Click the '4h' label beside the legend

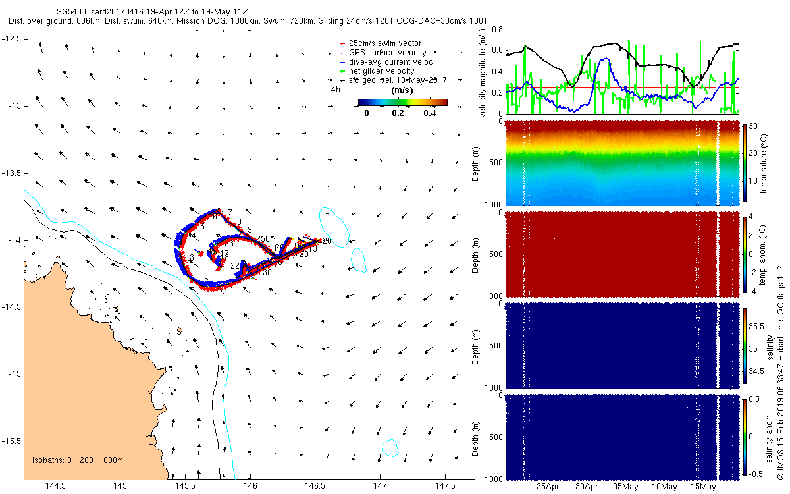click(x=336, y=89)
